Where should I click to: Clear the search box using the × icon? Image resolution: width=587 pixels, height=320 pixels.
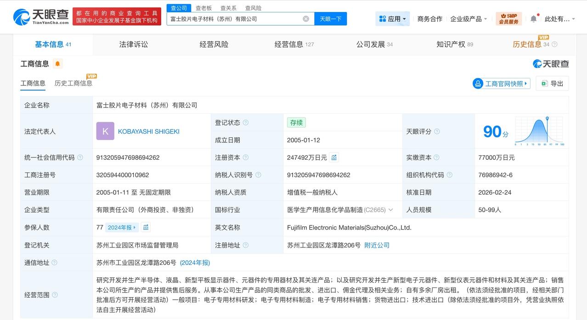[305, 18]
